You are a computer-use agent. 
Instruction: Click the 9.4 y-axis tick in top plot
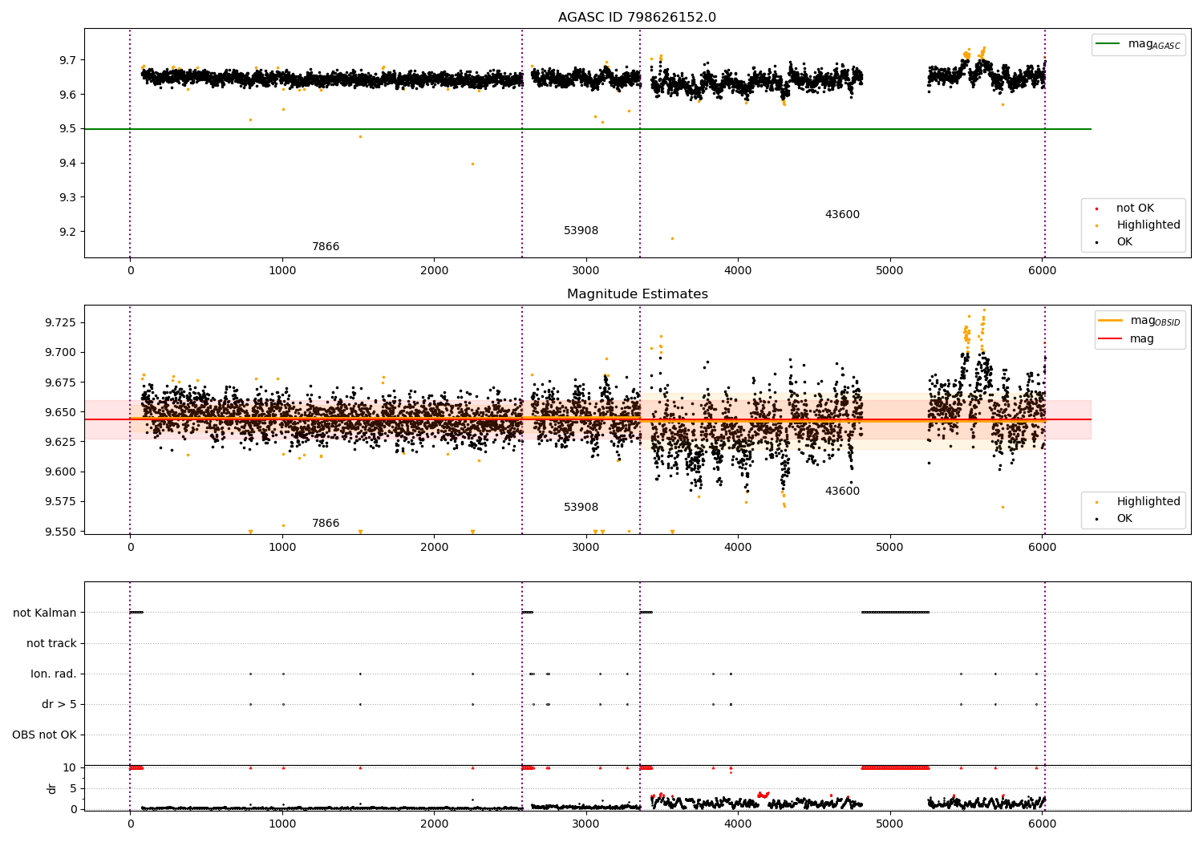click(x=69, y=164)
